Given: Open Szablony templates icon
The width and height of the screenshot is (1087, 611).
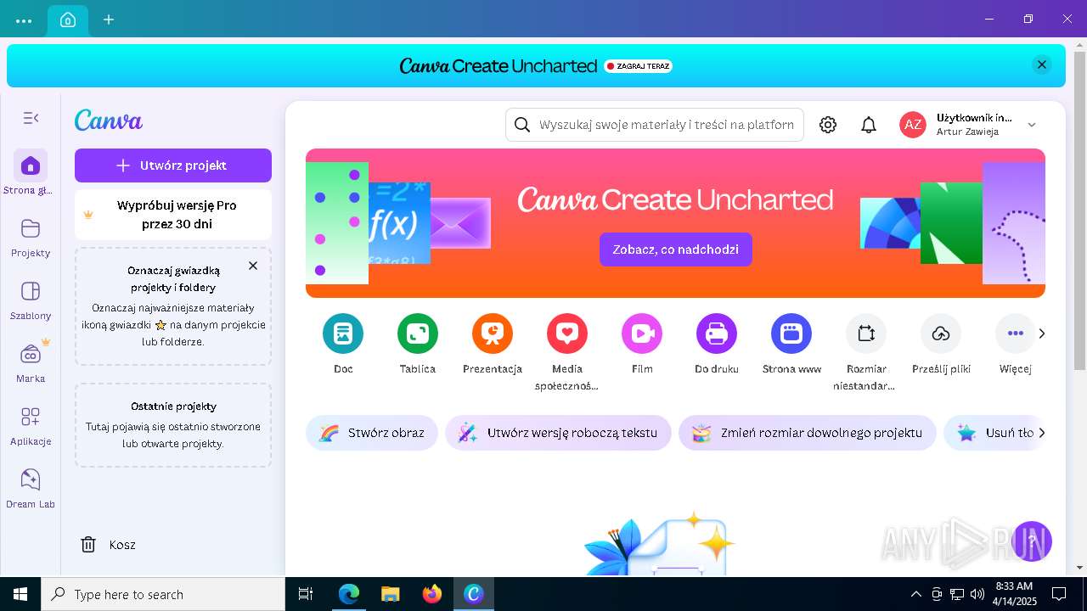Looking at the screenshot, I should coord(31,291).
